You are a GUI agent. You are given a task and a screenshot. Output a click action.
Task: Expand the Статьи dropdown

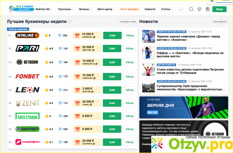coord(167,9)
